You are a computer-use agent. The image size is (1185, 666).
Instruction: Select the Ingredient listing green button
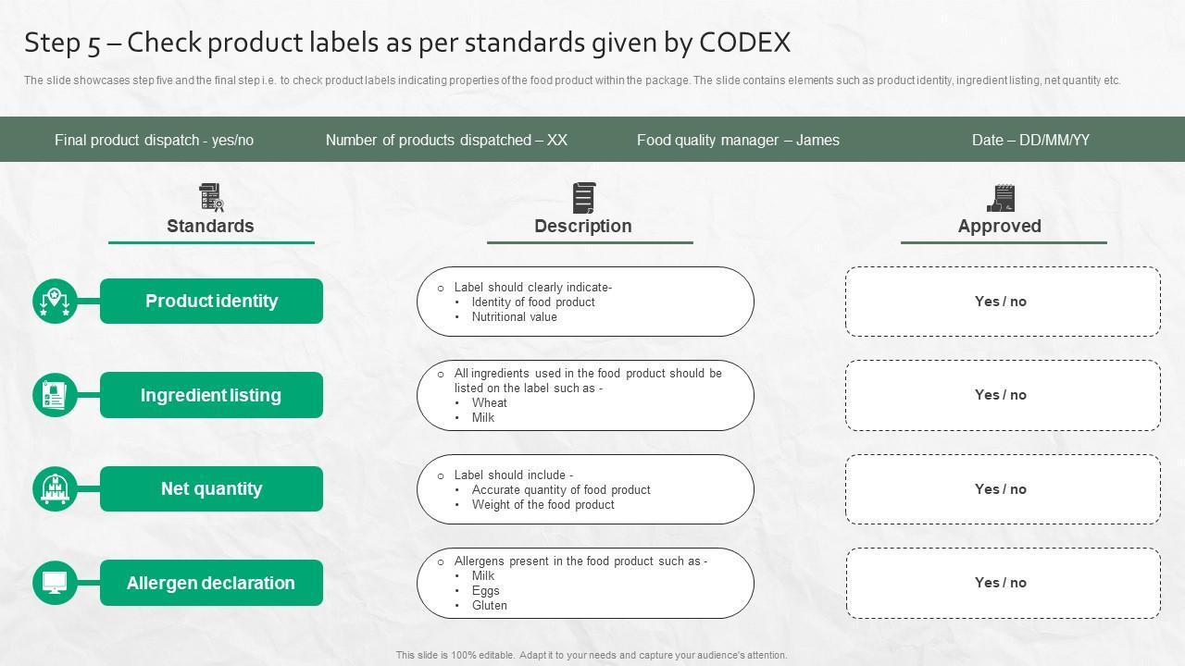211,395
